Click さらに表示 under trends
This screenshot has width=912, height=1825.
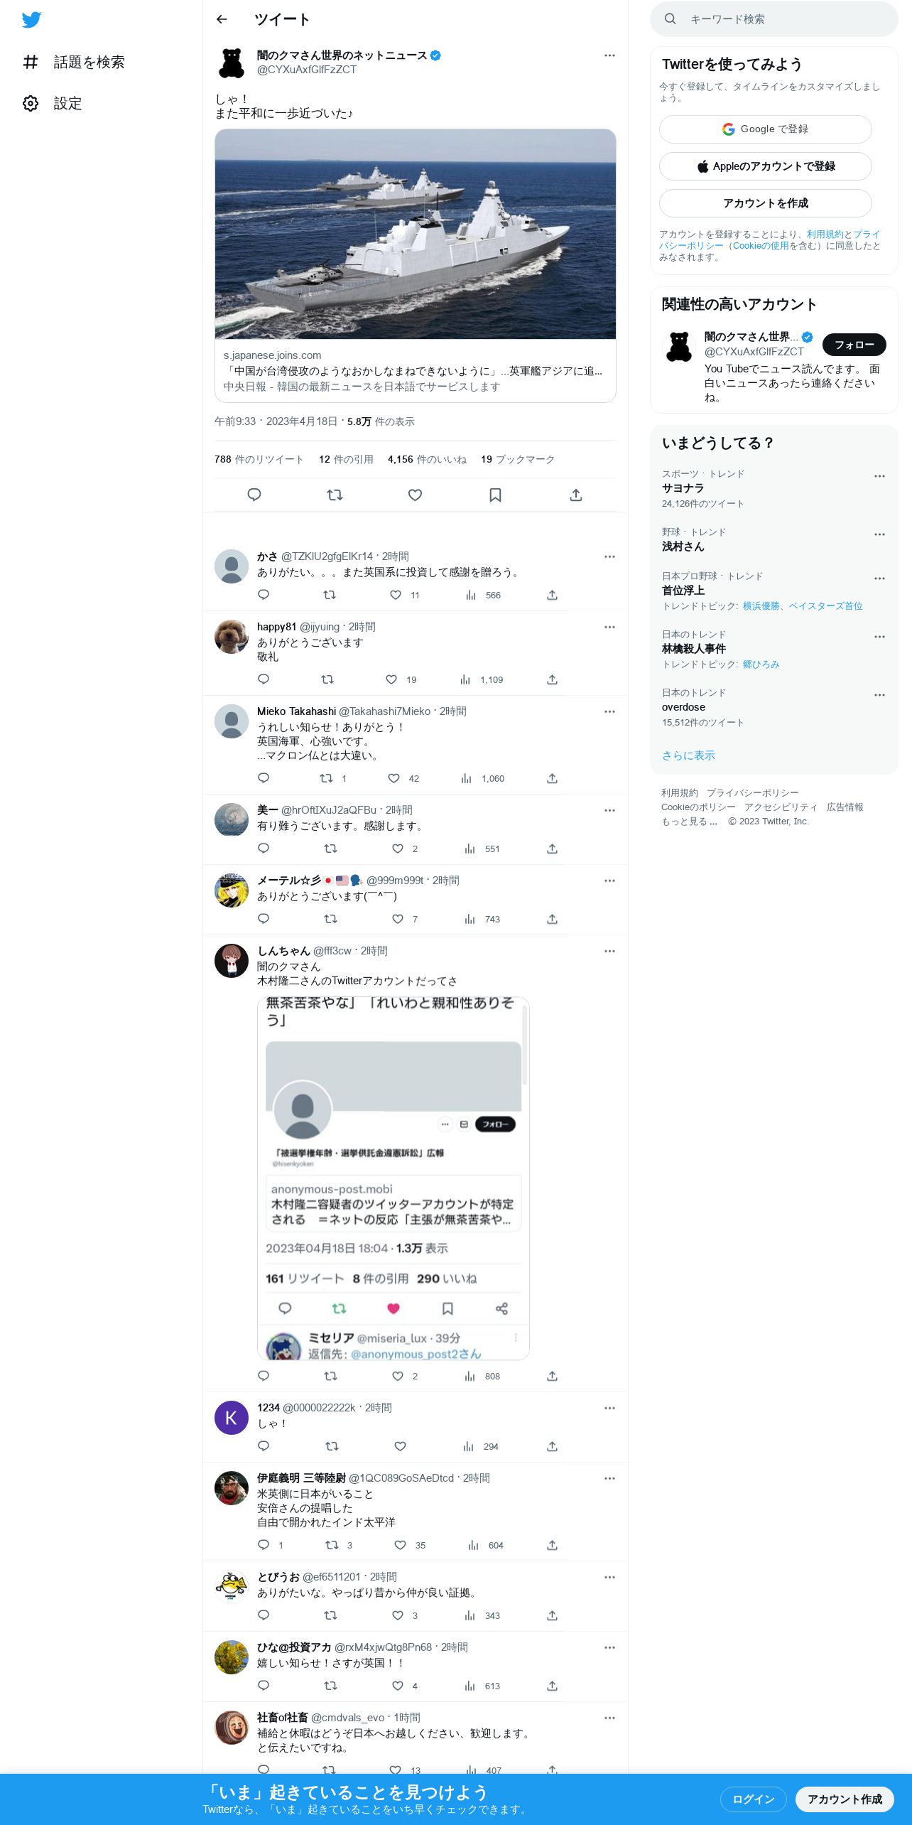tap(688, 755)
